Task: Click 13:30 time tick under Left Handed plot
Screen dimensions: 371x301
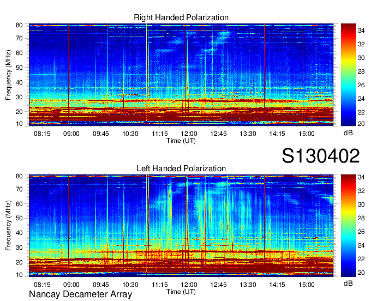Action: (248, 285)
